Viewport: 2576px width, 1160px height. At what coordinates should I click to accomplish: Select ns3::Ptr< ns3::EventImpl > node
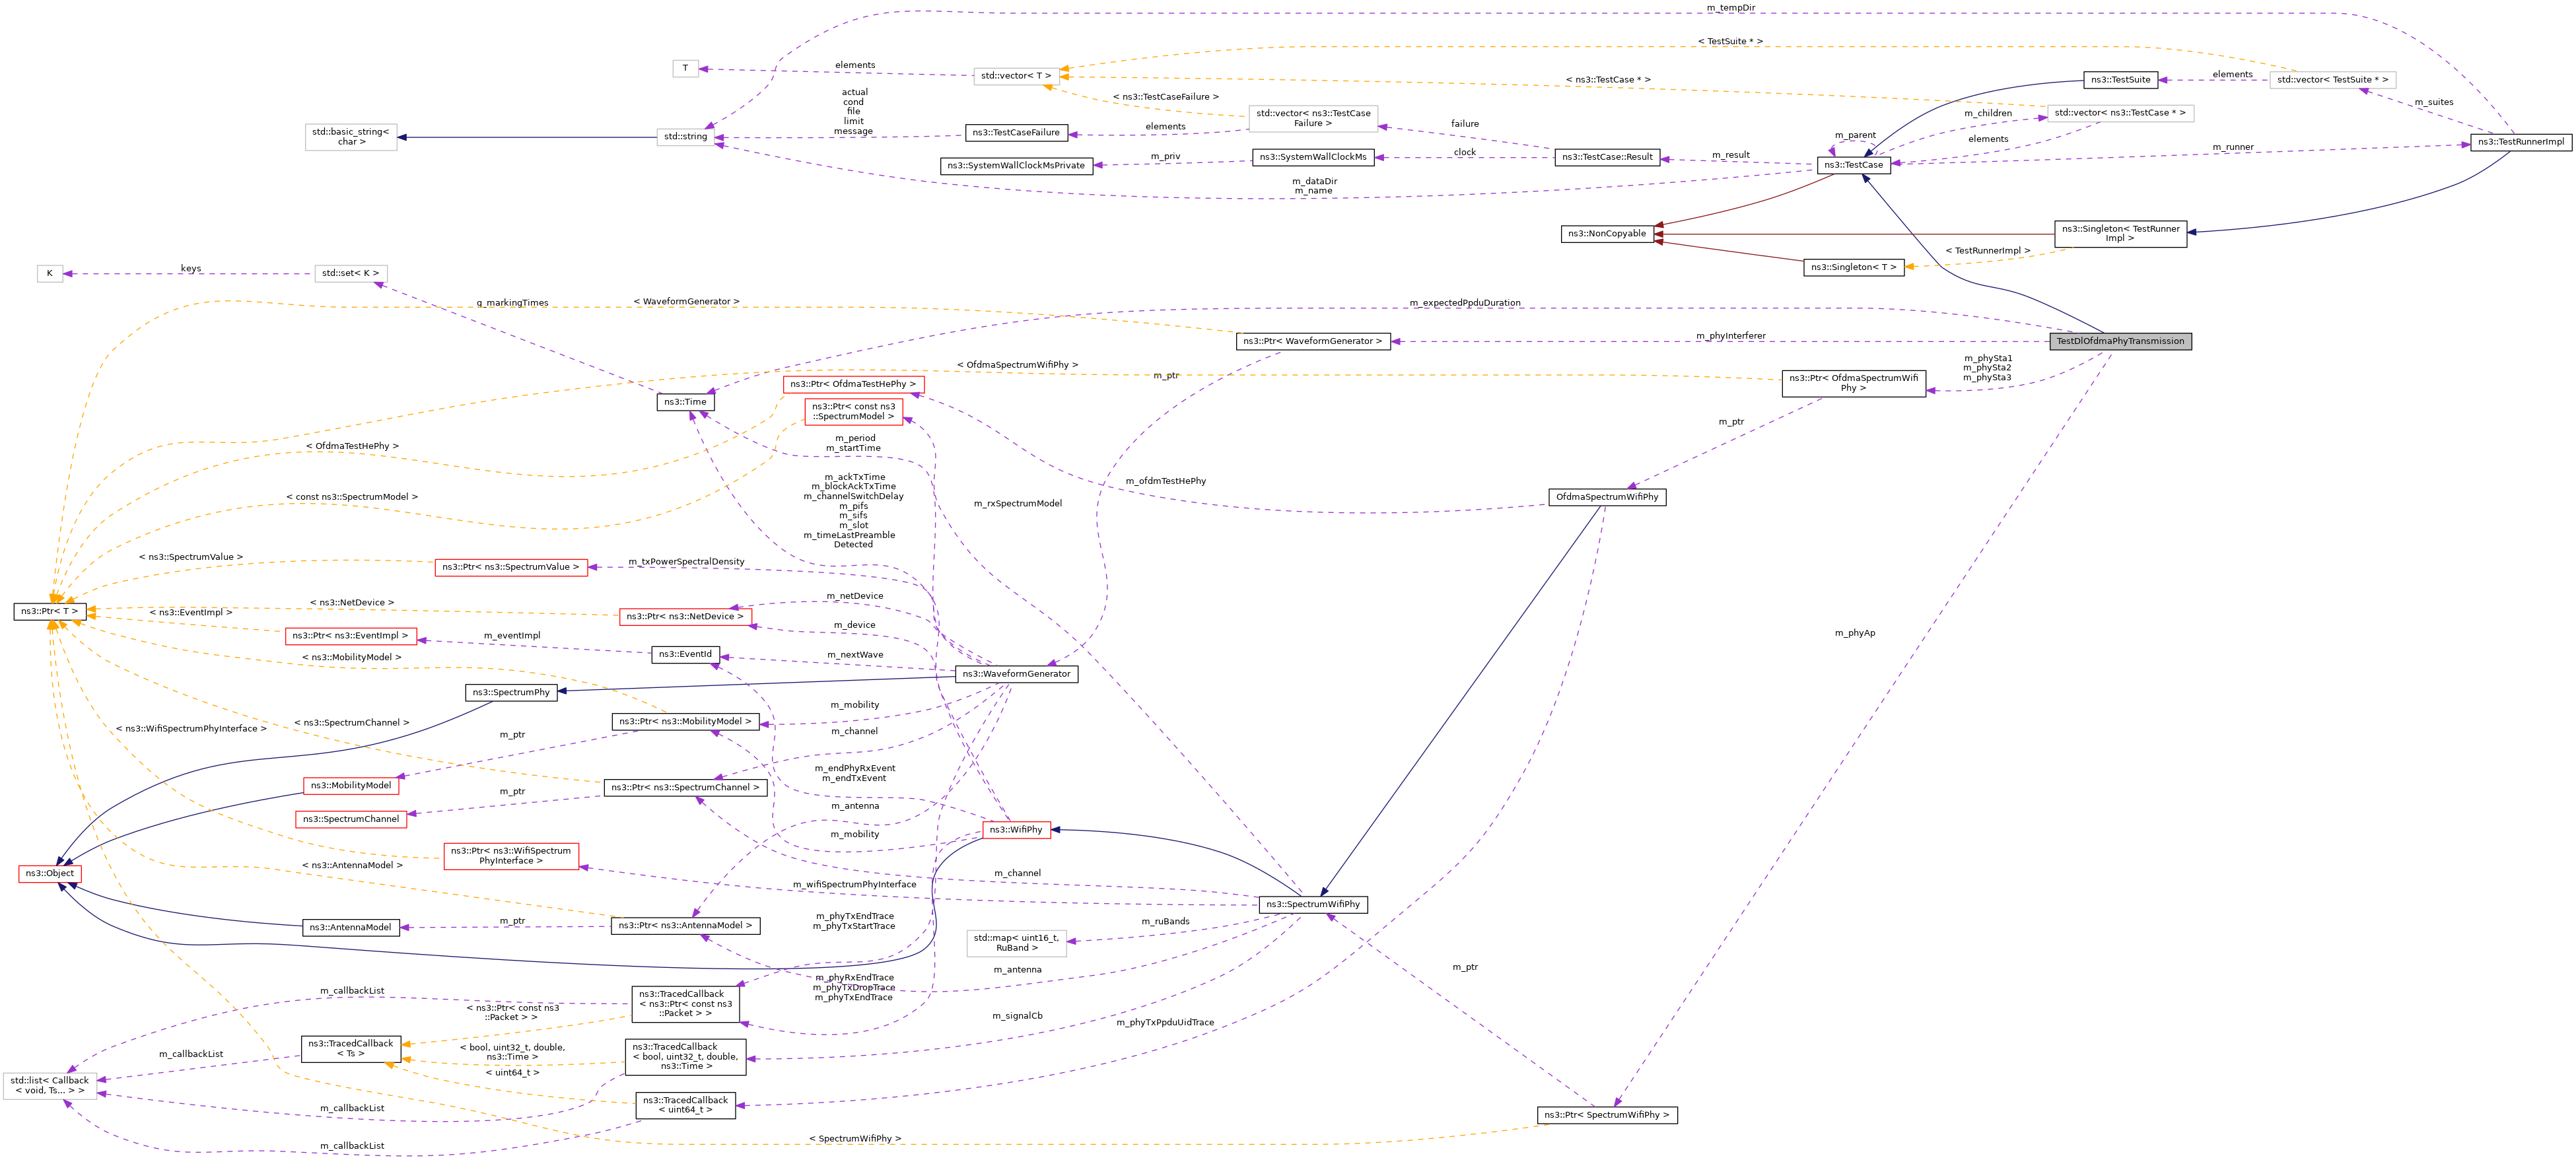(x=351, y=636)
